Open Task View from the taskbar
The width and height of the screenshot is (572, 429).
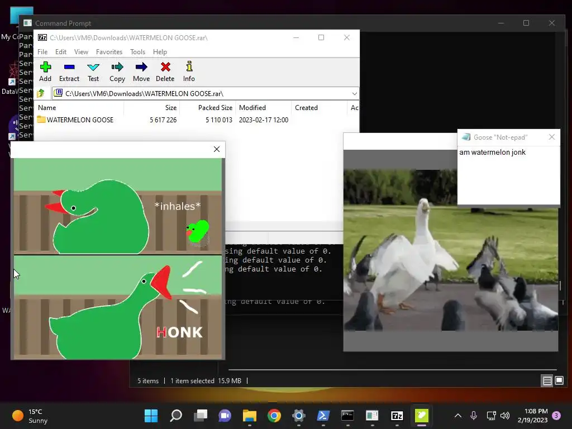[x=201, y=416]
